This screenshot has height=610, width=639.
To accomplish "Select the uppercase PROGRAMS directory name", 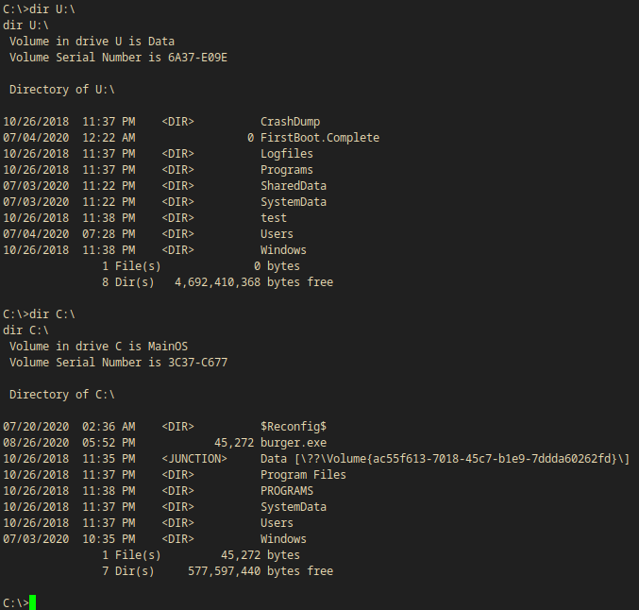I will point(286,490).
